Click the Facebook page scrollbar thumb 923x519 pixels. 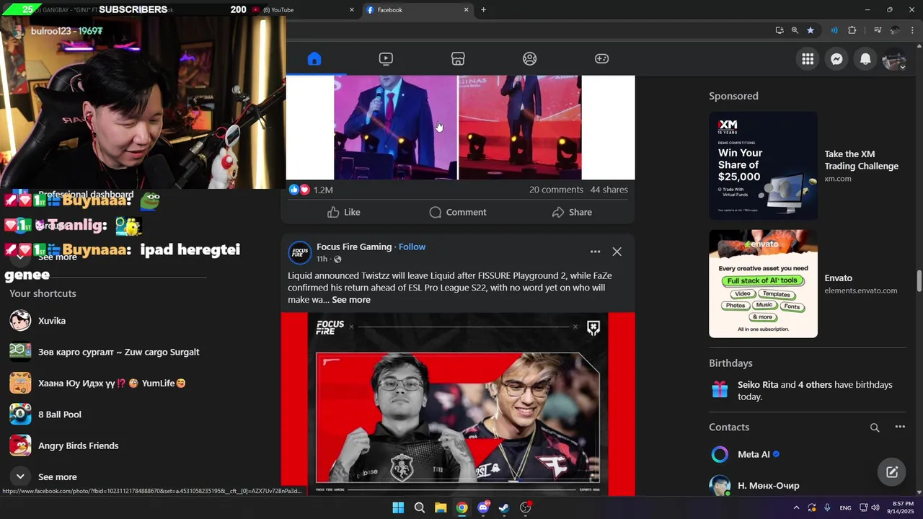919,281
